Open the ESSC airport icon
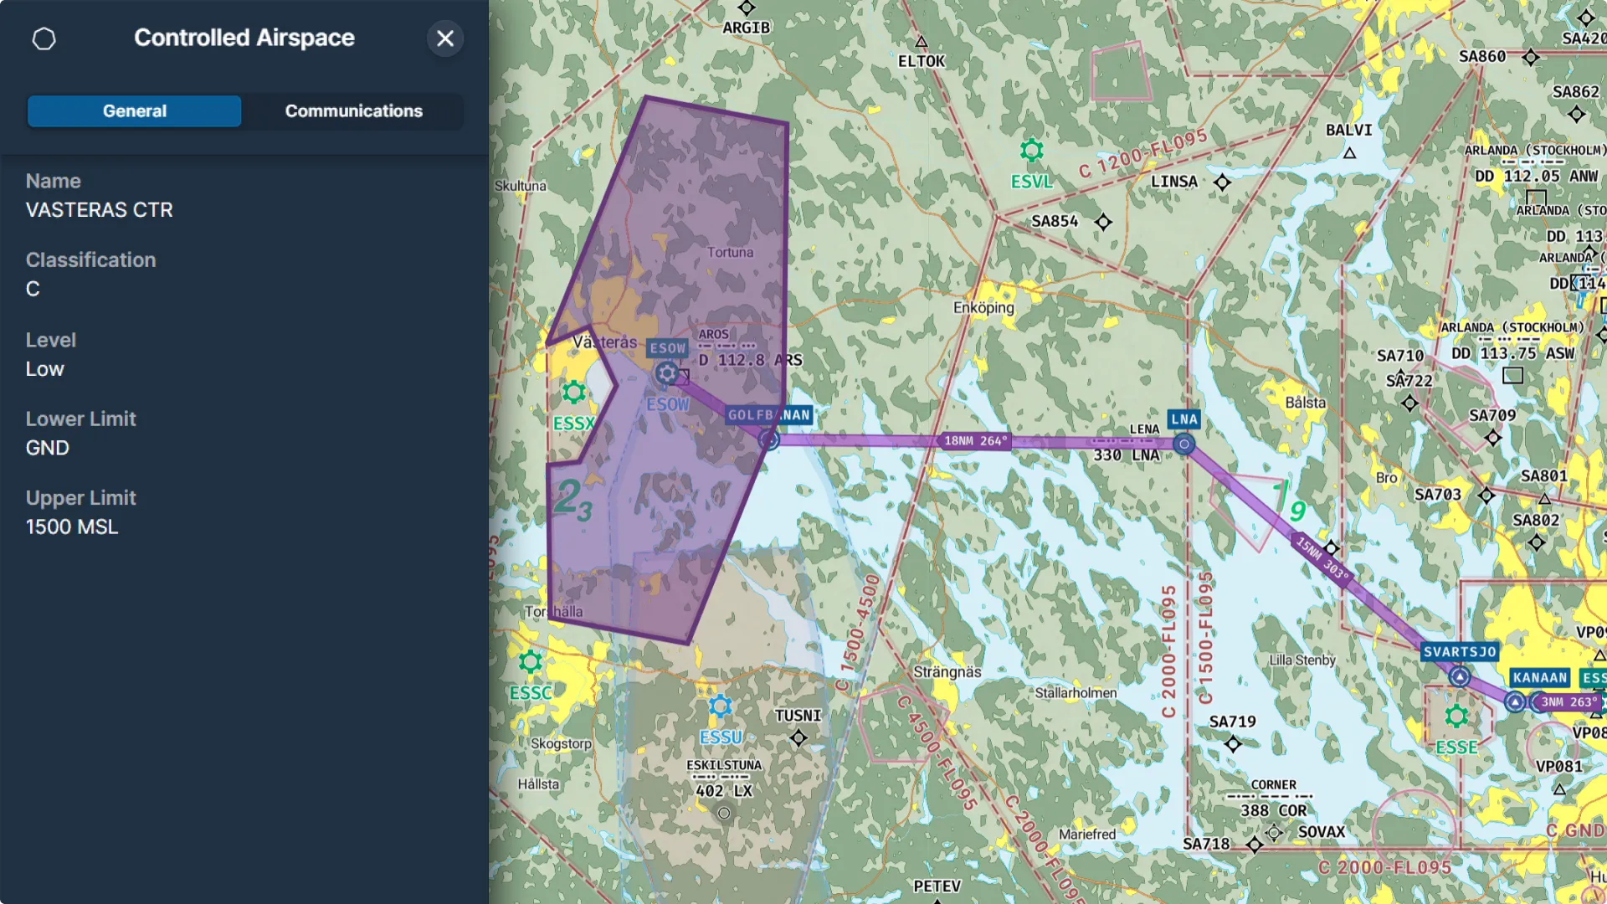This screenshot has height=904, width=1607. click(x=531, y=661)
